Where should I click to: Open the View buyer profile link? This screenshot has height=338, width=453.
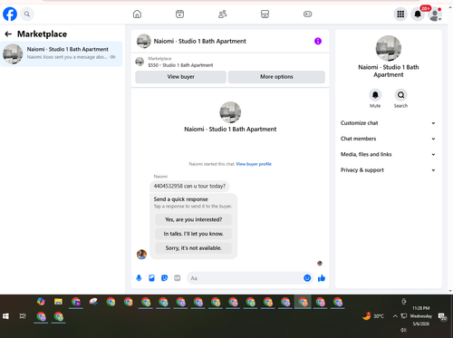[254, 164]
